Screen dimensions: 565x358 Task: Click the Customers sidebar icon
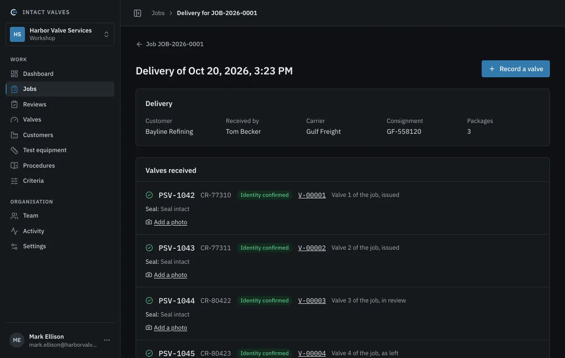click(x=14, y=135)
